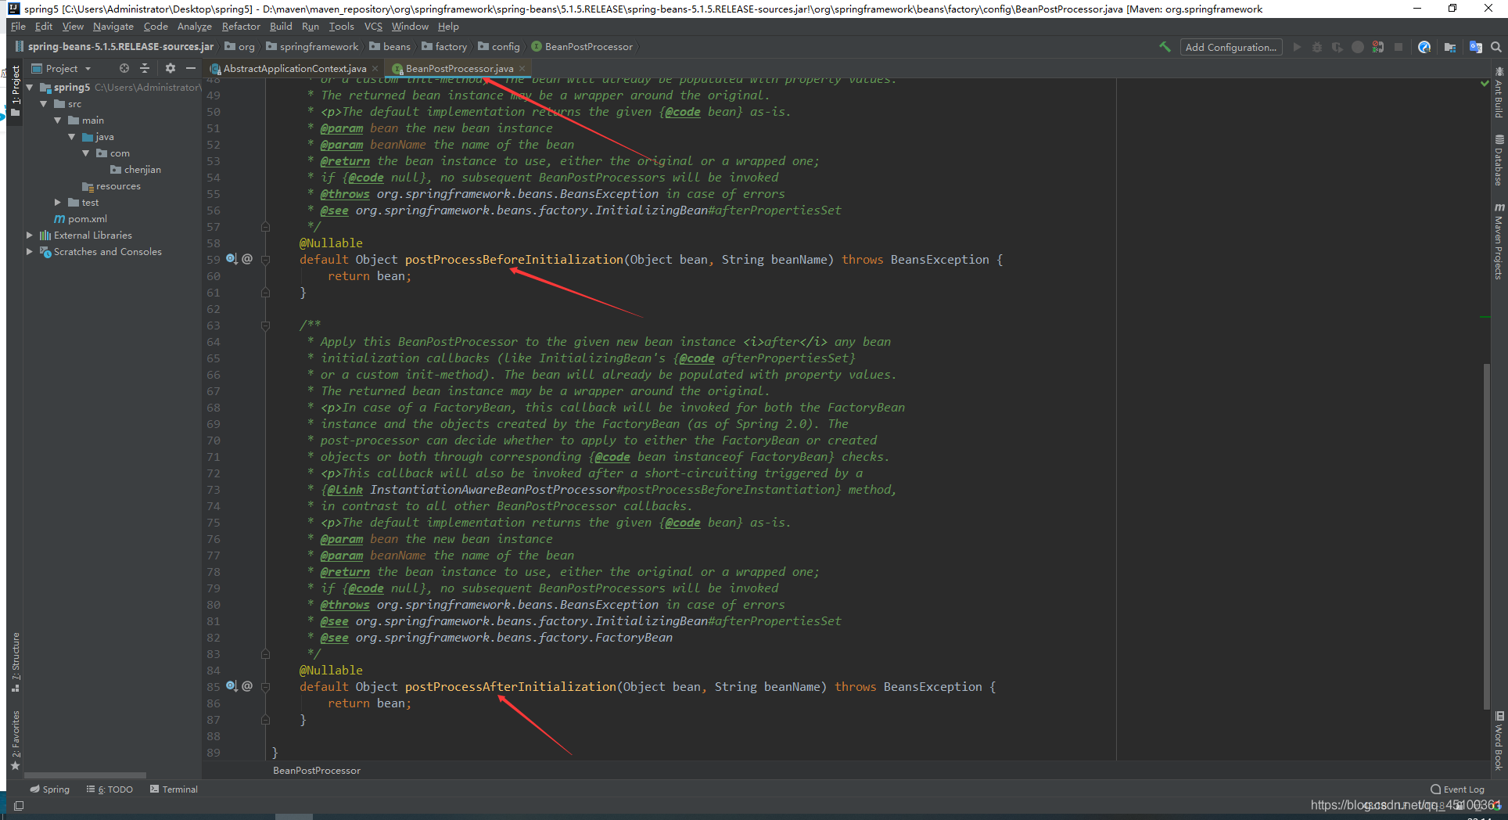Click the Run play icon
The width and height of the screenshot is (1508, 820).
(x=1297, y=47)
